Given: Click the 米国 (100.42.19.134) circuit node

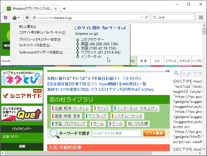Looking at the screenshot, I should coord(98,48).
